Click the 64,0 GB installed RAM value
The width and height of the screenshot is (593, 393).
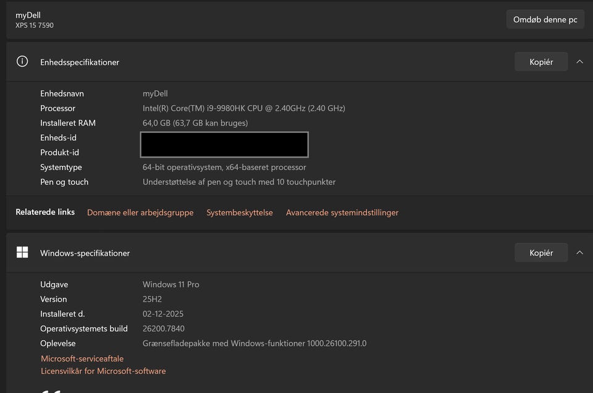coord(195,123)
